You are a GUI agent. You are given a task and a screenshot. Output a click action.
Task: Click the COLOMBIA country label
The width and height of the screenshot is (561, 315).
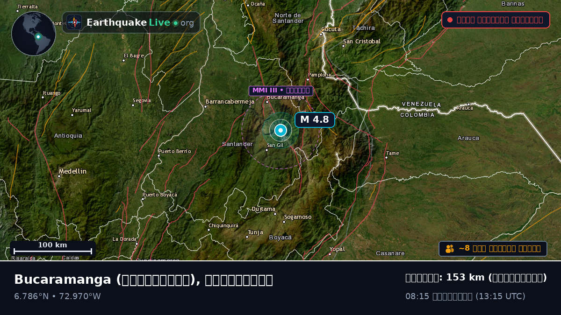(417, 115)
